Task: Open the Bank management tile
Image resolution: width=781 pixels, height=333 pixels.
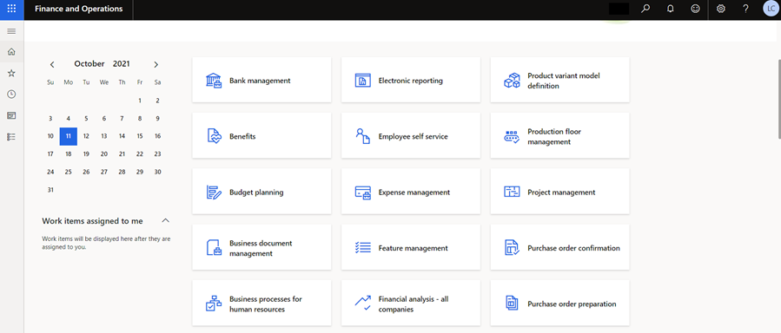Action: [x=261, y=80]
